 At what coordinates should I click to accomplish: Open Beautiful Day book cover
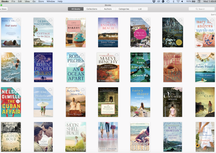tap(205, 137)
